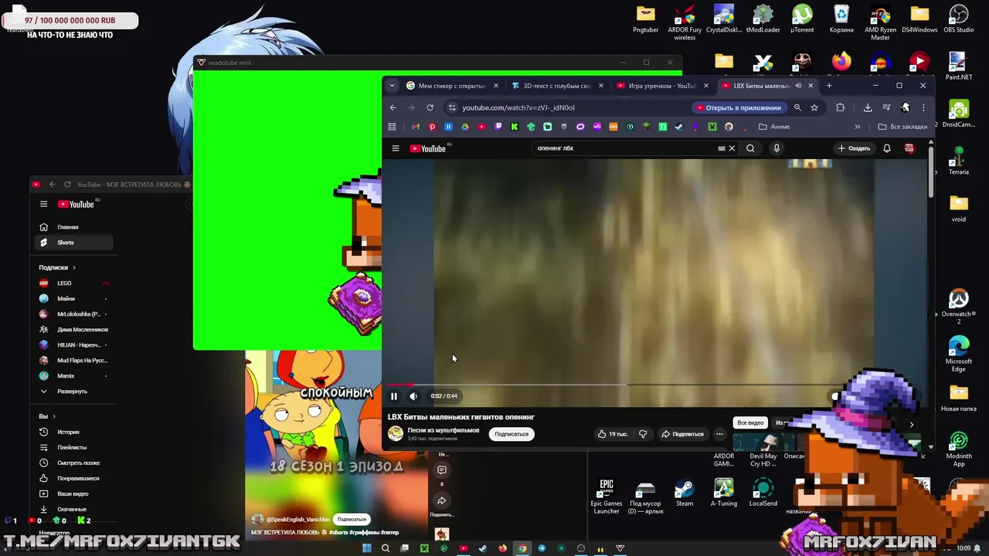Click Открыть в приложении button

pos(739,107)
